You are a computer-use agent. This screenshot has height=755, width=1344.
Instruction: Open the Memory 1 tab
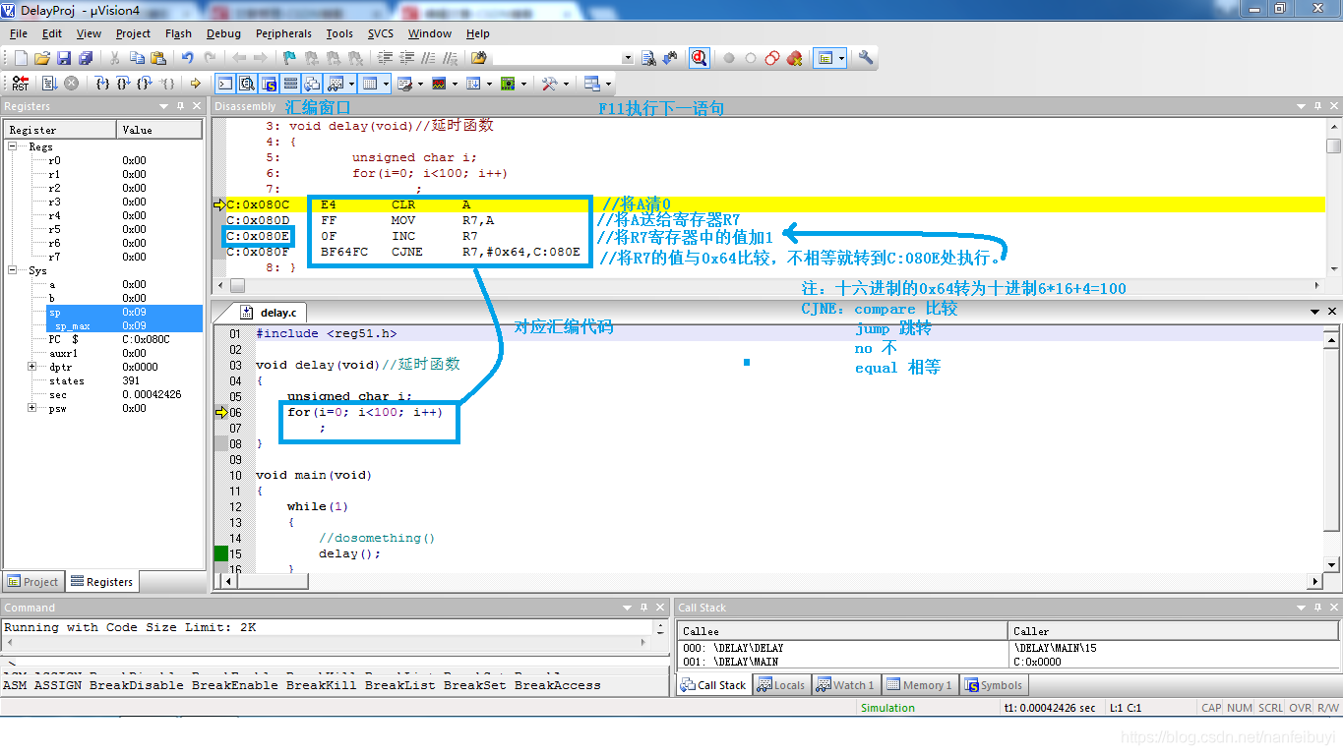tap(919, 685)
